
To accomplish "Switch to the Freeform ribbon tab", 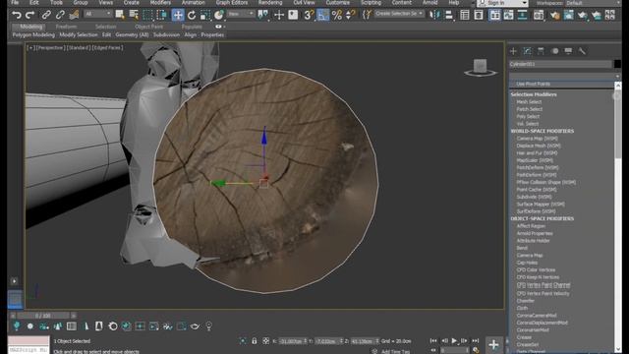I will pyautogui.click(x=66, y=27).
